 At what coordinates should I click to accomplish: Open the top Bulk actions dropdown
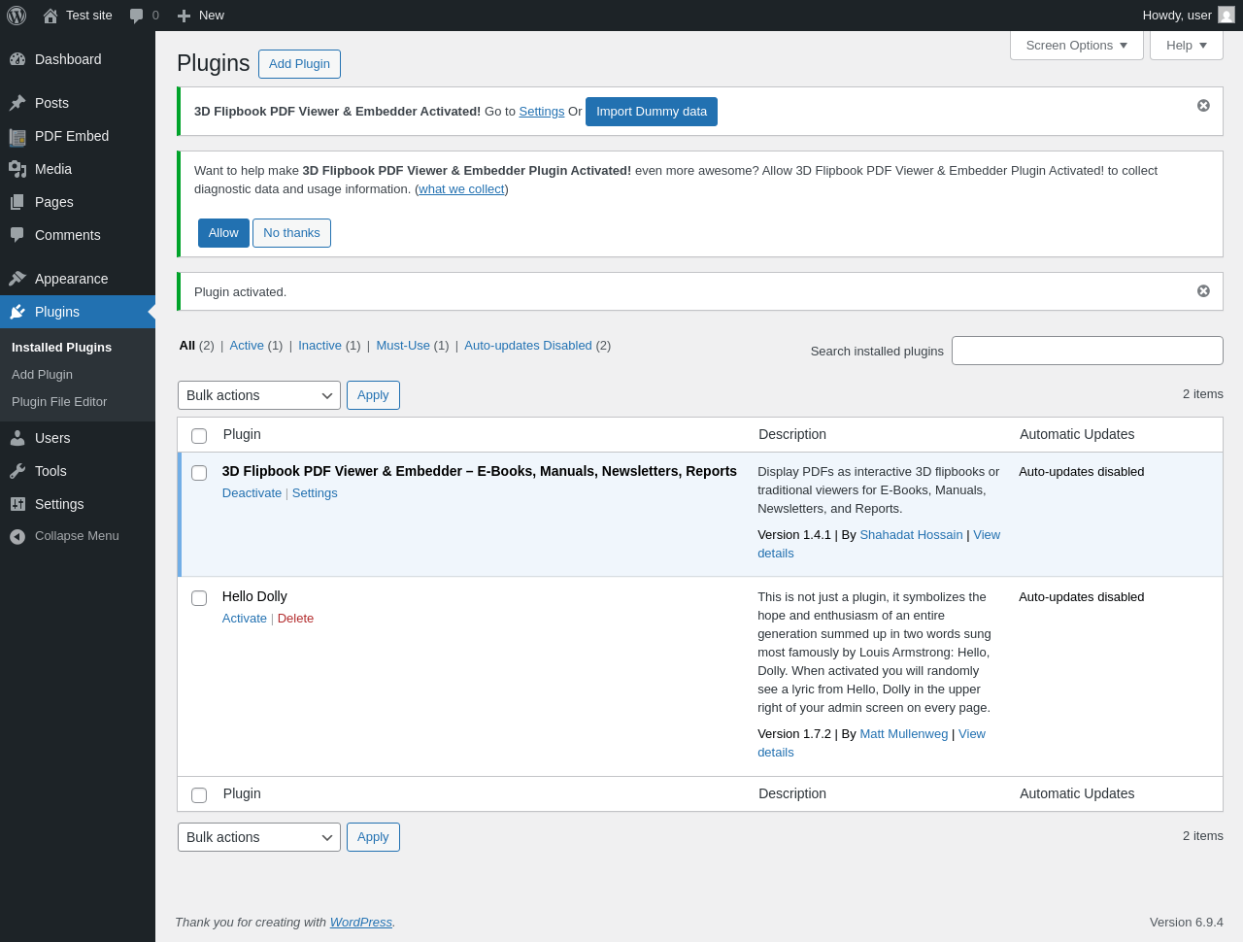point(259,395)
